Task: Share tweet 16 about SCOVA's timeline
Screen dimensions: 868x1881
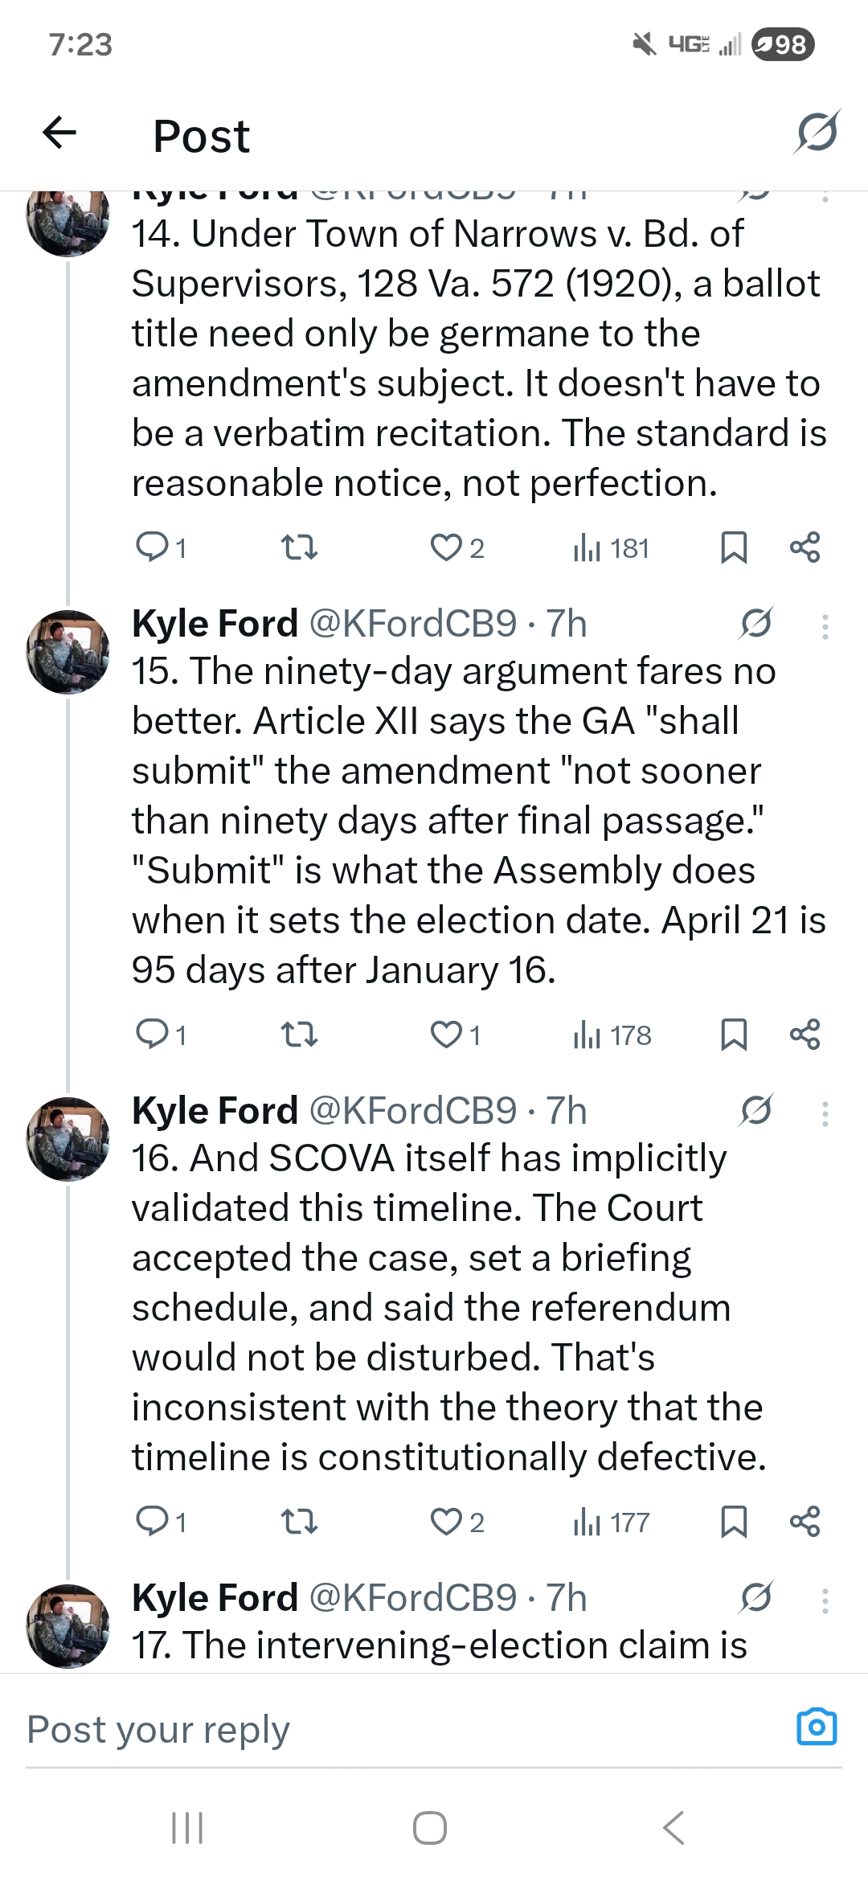Action: coord(805,1522)
